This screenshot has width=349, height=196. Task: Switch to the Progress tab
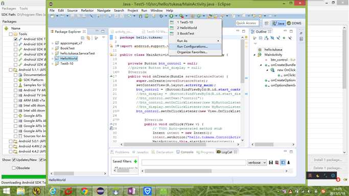(205, 152)
